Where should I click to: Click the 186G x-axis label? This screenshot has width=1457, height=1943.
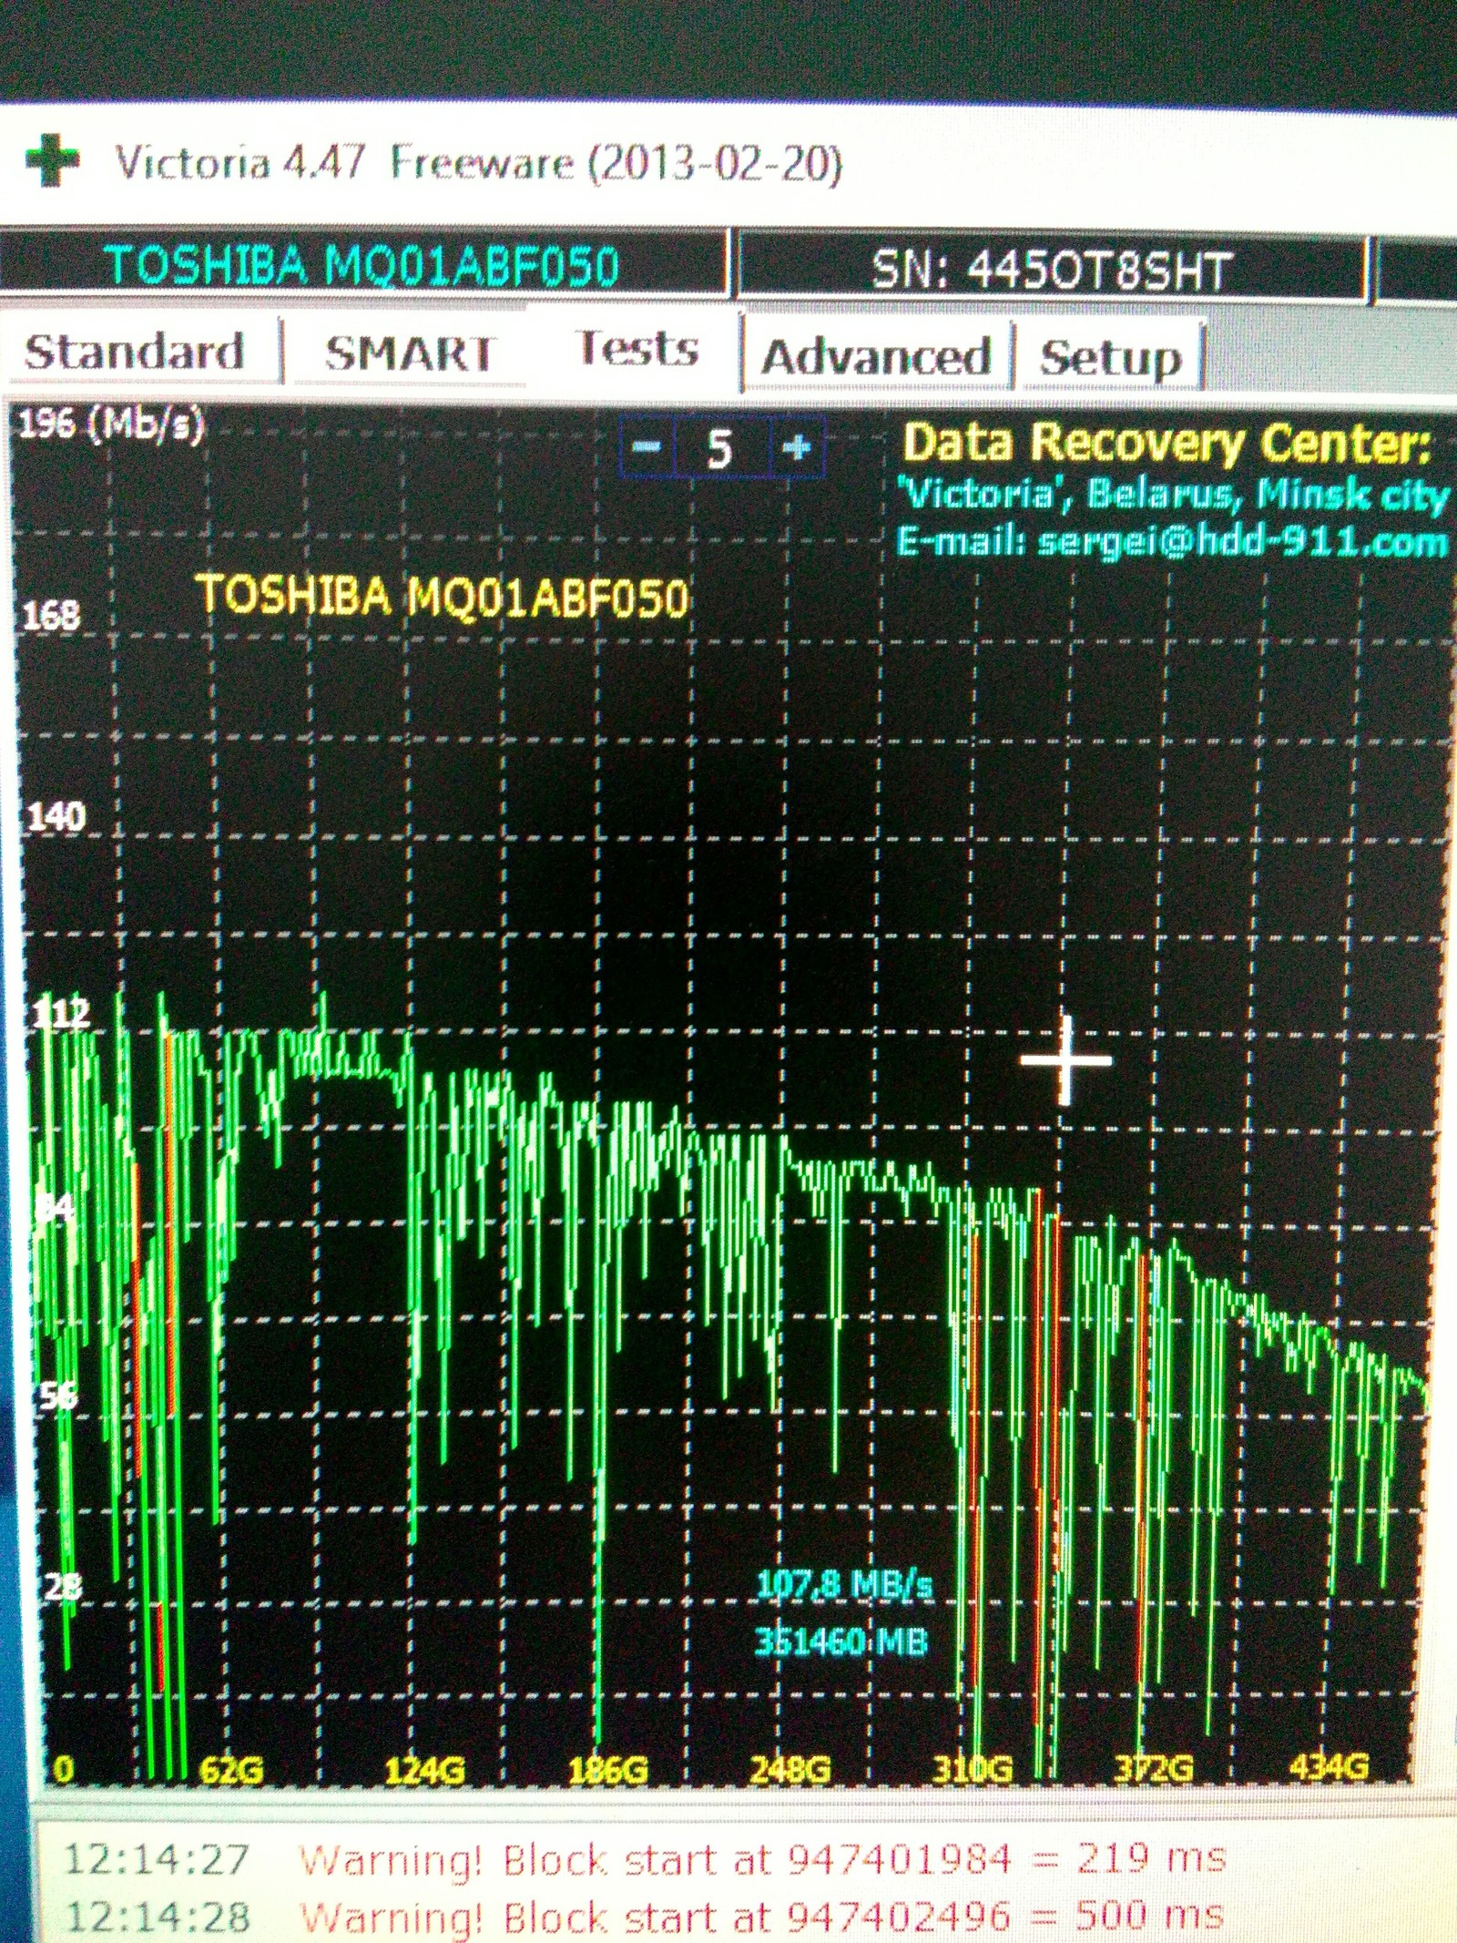point(608,1770)
